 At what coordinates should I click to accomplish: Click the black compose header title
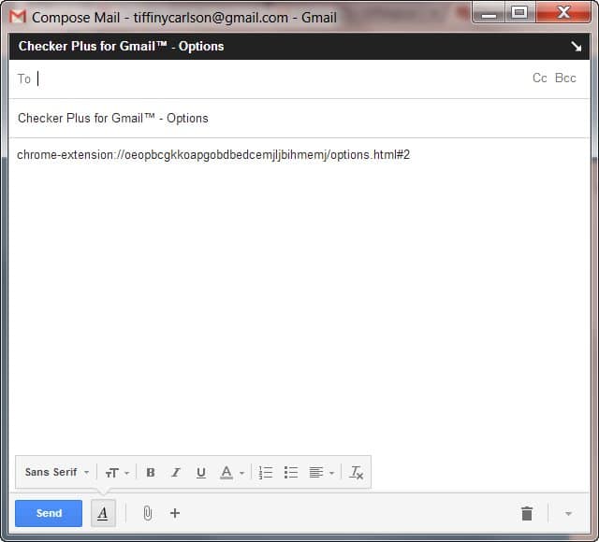[121, 46]
